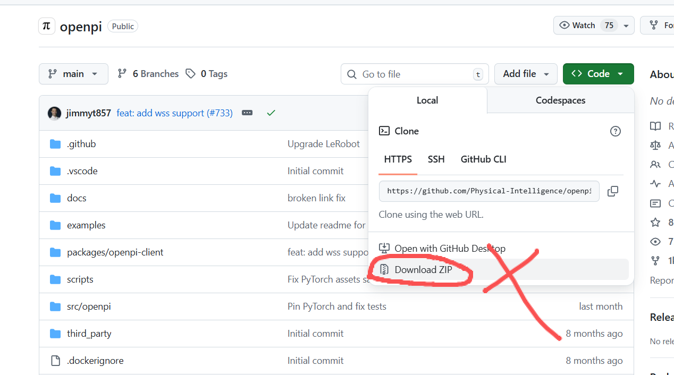Click the eye watchers icon in sidebar
Viewport: 674px width, 375px height.
[655, 242]
